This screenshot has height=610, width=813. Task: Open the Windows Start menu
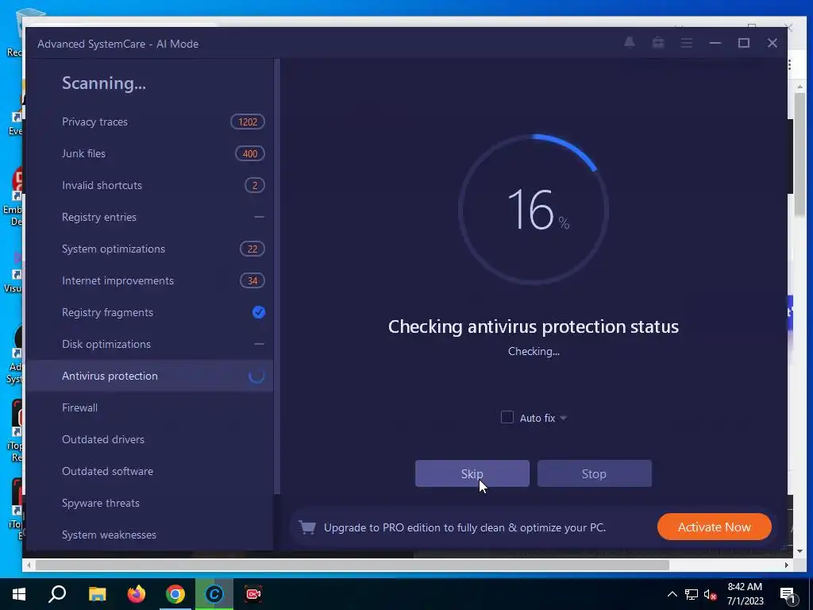19,594
